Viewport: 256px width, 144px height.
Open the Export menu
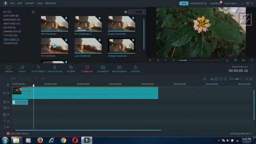[x=30, y=3]
